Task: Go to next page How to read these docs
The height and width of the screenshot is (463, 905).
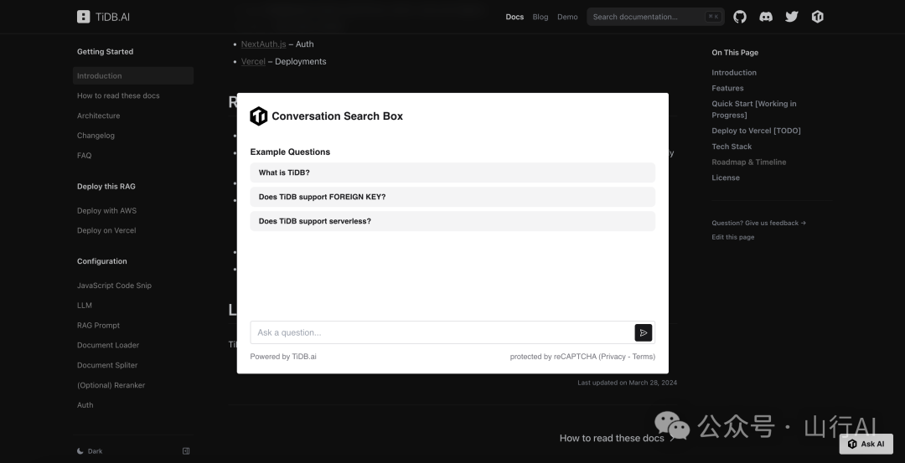Action: [x=617, y=438]
